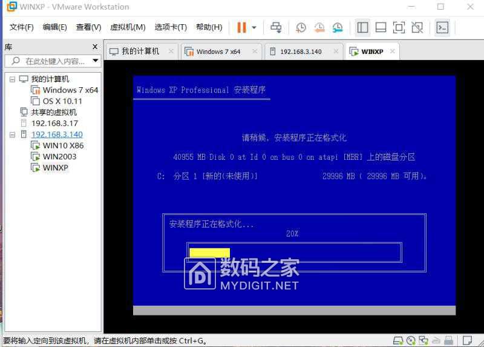Toggle the library sidebar panel view
The image size is (484, 347).
tap(362, 27)
